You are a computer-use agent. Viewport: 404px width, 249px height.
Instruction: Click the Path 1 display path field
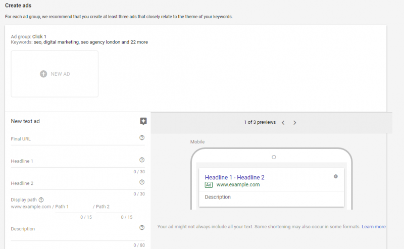click(73, 207)
